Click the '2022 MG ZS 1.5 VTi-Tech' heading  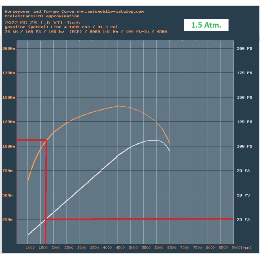42,23
